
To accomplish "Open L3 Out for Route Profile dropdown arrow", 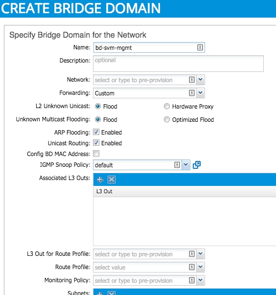I will (x=201, y=254).
